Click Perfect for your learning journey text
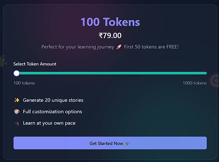Viewport: 219px width, 162px height. click(78, 47)
